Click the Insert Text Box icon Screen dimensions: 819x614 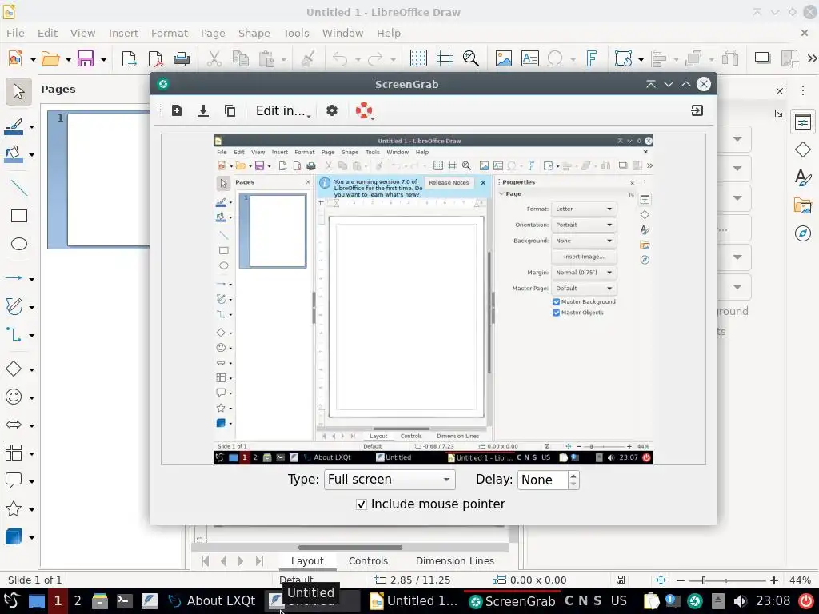529,58
